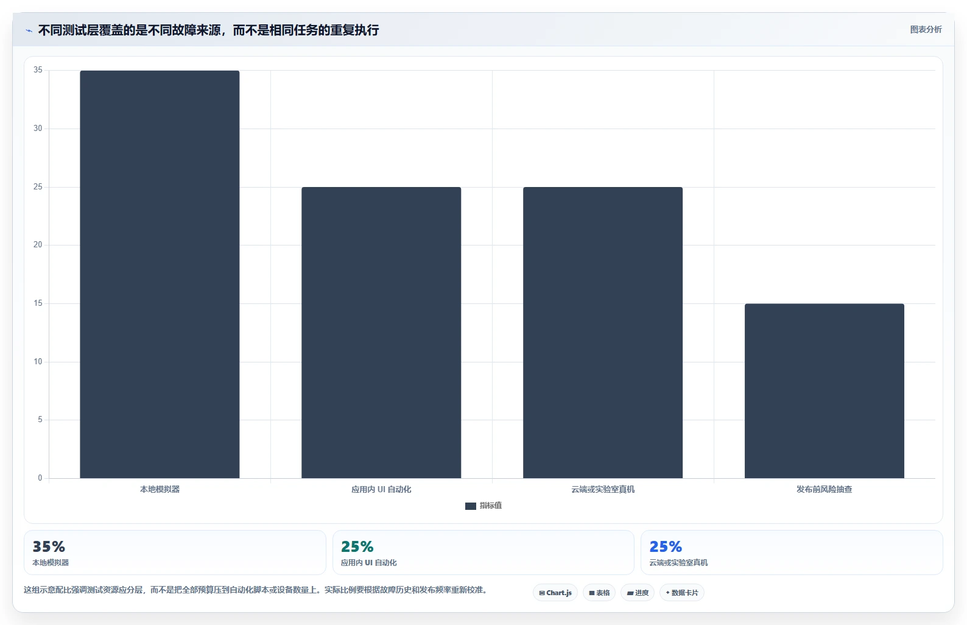
Task: Click the 本地模拟器 x-axis label
Action: (x=160, y=489)
